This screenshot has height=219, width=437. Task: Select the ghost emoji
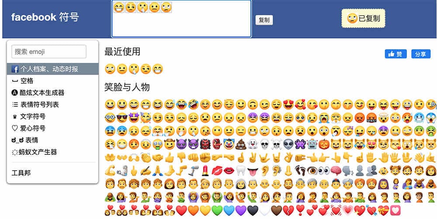[253, 144]
